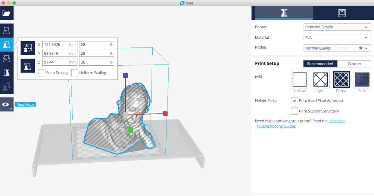Viewport: 374px width, 196px height.
Task: Choose Light infill option
Action: coord(321,80)
